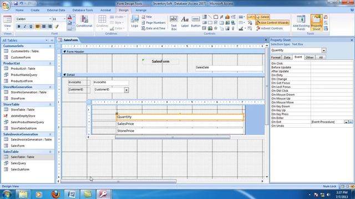Collapse the StoreNoGeneration group

point(50,87)
